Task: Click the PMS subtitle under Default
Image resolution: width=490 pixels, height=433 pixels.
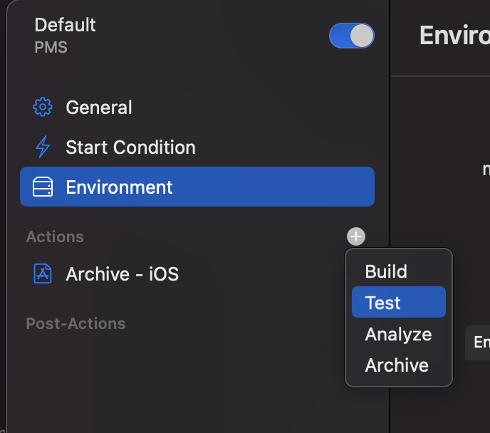Action: tap(51, 47)
